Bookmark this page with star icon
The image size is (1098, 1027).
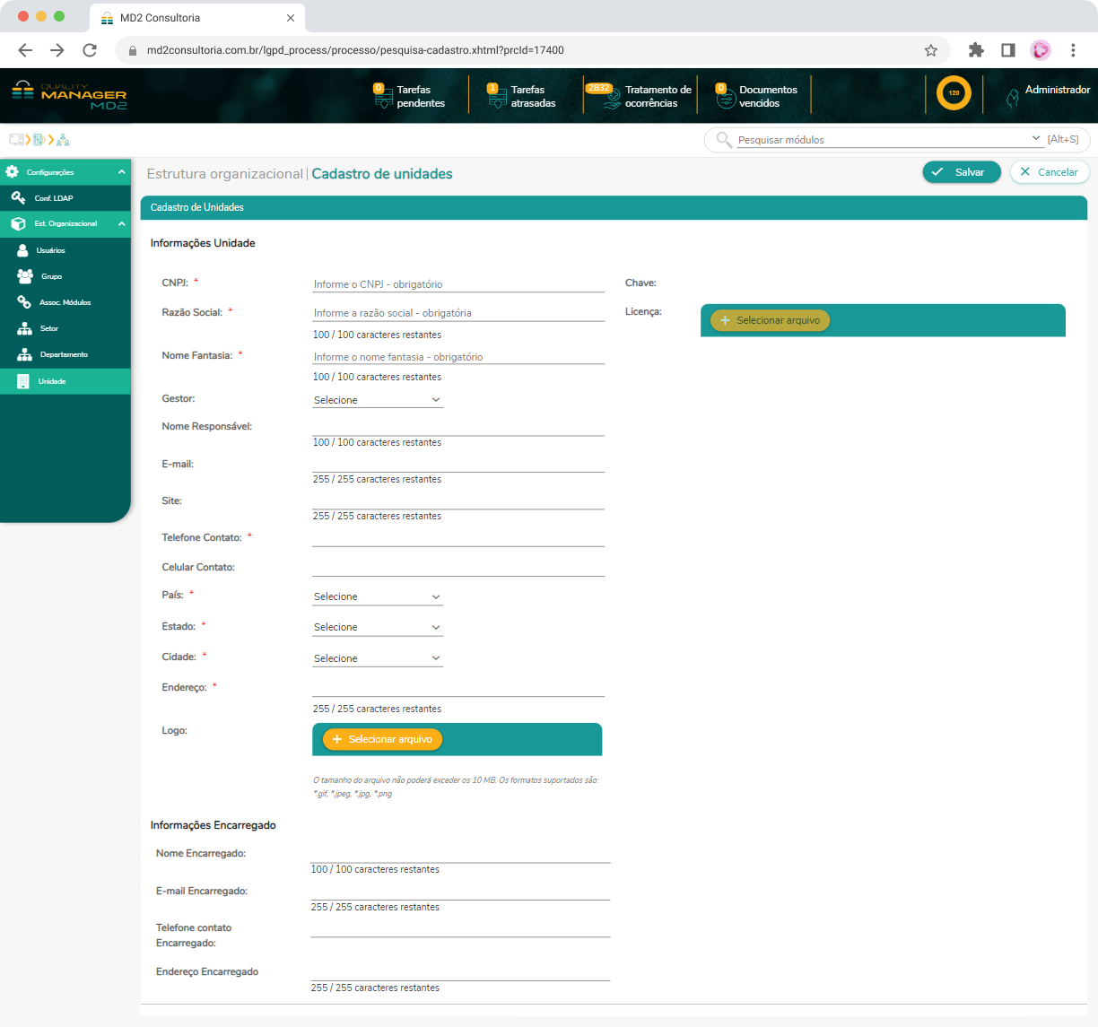tap(931, 50)
